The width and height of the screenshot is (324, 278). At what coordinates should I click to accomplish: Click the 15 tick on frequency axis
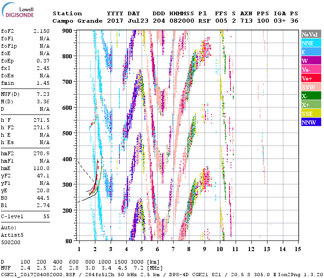[x=298, y=249]
